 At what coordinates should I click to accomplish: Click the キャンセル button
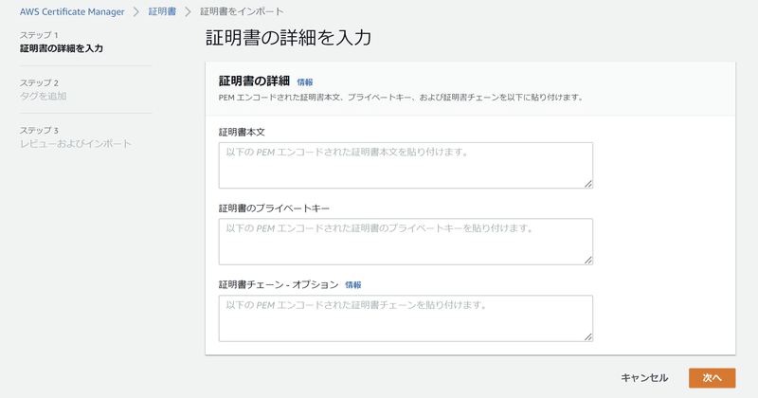pyautogui.click(x=644, y=378)
